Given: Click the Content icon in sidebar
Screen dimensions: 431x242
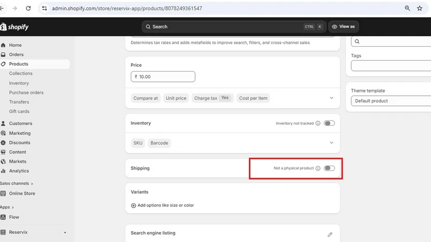Looking at the screenshot, I should 3,152.
